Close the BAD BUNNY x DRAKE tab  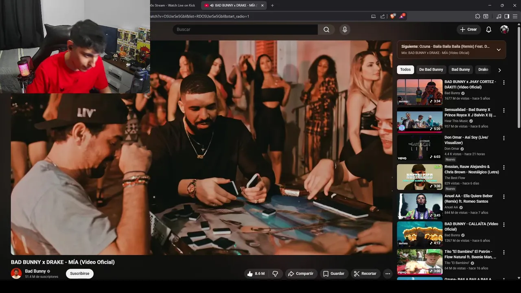tap(263, 5)
